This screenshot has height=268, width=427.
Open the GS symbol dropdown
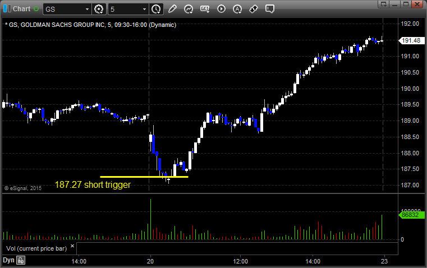pos(87,9)
